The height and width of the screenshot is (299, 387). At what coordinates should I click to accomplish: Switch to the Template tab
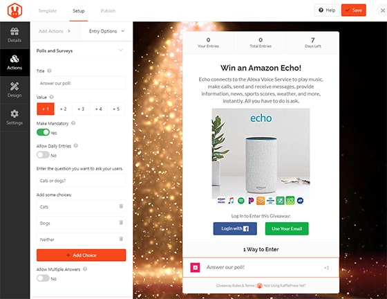pos(48,11)
